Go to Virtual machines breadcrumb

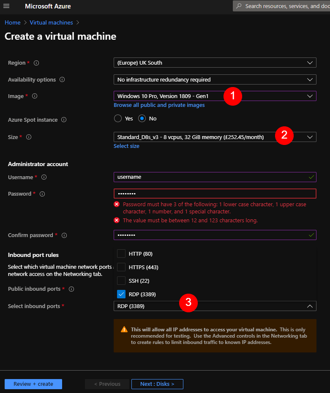(52, 22)
